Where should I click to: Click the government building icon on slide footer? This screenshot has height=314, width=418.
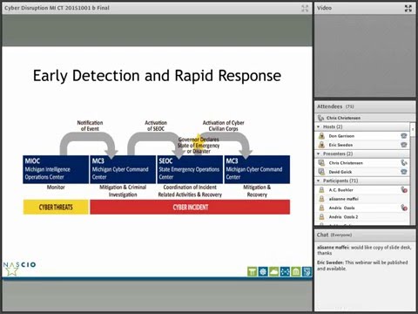[x=296, y=271]
